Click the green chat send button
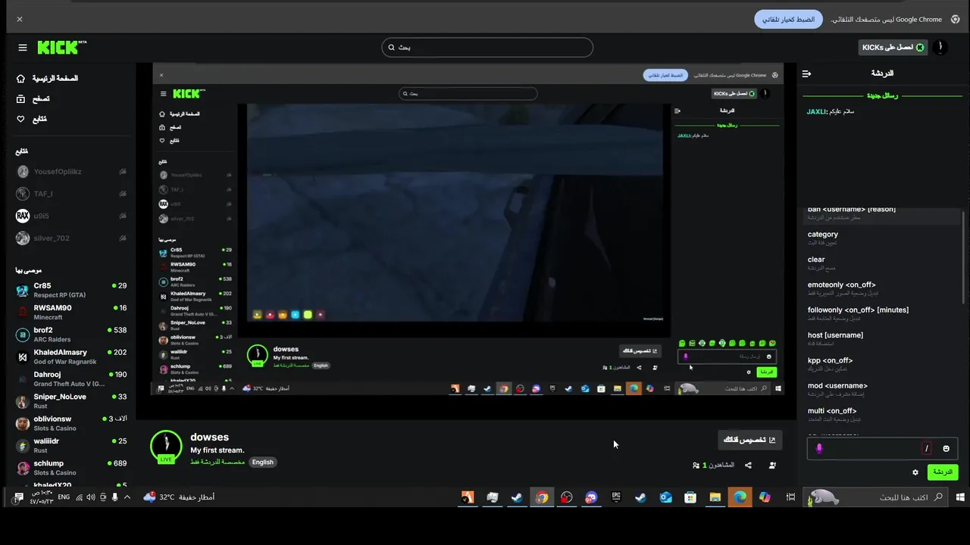Screen dimensions: 970x545 [x=943, y=472]
